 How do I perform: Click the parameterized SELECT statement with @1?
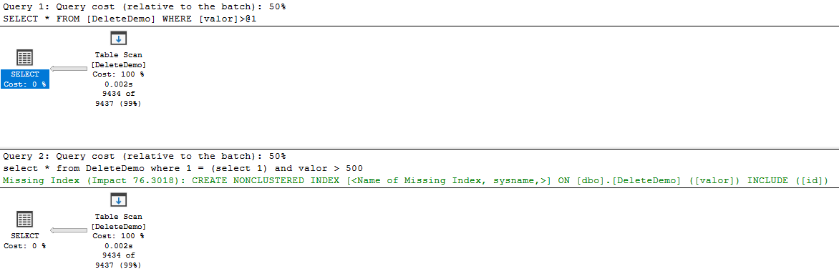coord(134,18)
